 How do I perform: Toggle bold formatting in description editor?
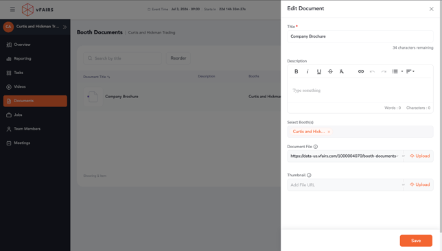point(296,71)
